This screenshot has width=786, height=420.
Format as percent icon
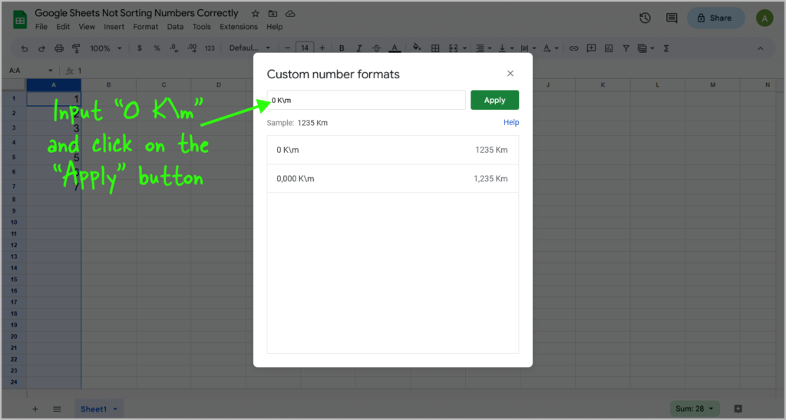(157, 48)
